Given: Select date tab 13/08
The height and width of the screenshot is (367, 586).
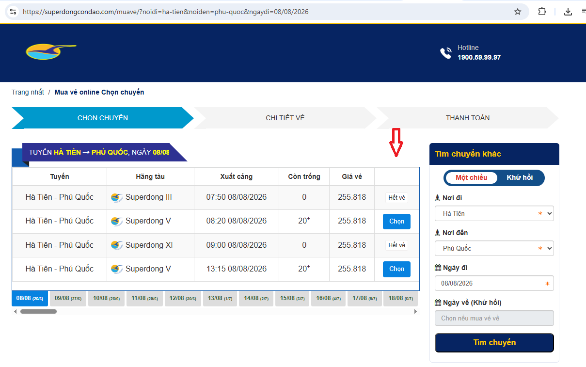Looking at the screenshot, I should [220, 299].
